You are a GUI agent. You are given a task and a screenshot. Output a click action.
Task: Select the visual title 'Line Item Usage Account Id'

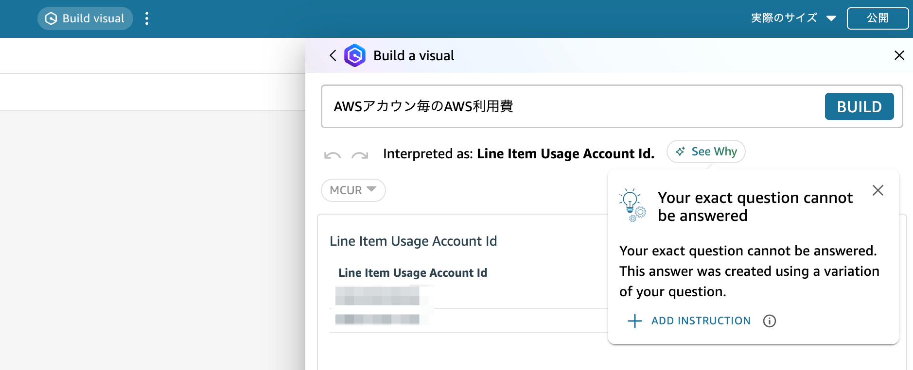pos(413,241)
